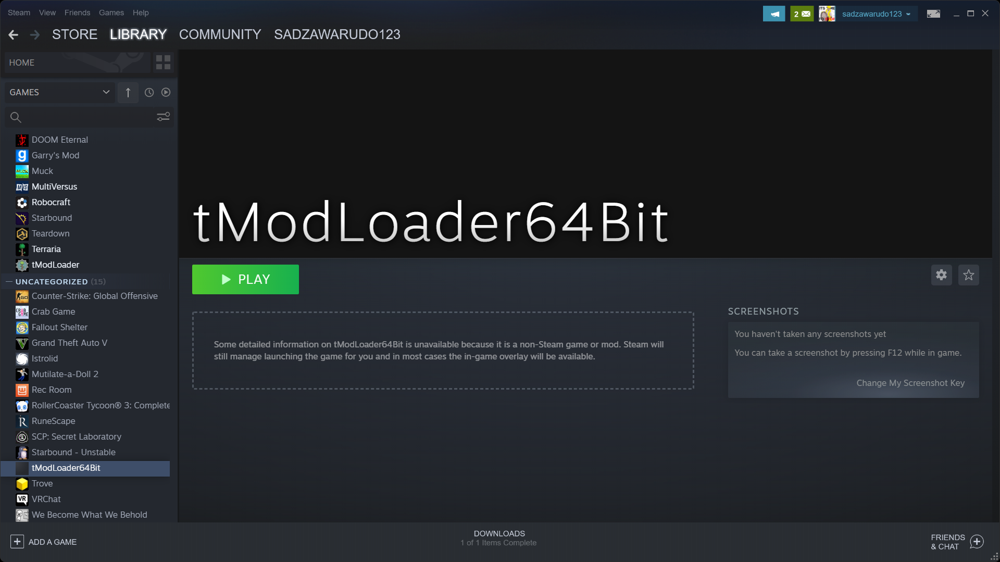Launch tModLoader64Bit with the PLAY button
Screen dimensions: 1000x562
[245, 280]
